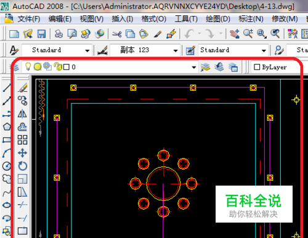Image resolution: width=308 pixels, height=238 pixels.
Task: Toggle the layer 0 on/off lightbulb
Action: [x=28, y=67]
